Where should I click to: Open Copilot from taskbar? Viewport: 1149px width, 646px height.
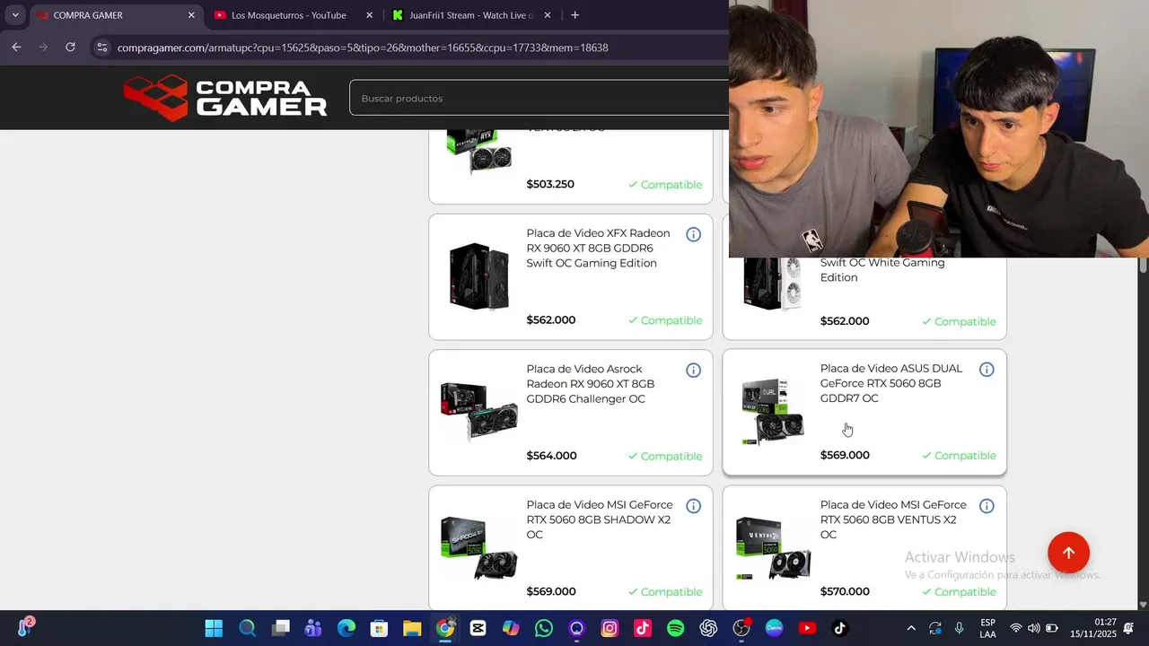point(511,628)
